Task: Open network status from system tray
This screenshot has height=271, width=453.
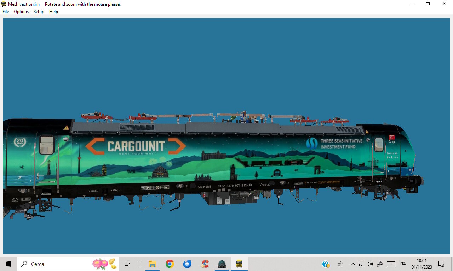Action: click(x=361, y=264)
